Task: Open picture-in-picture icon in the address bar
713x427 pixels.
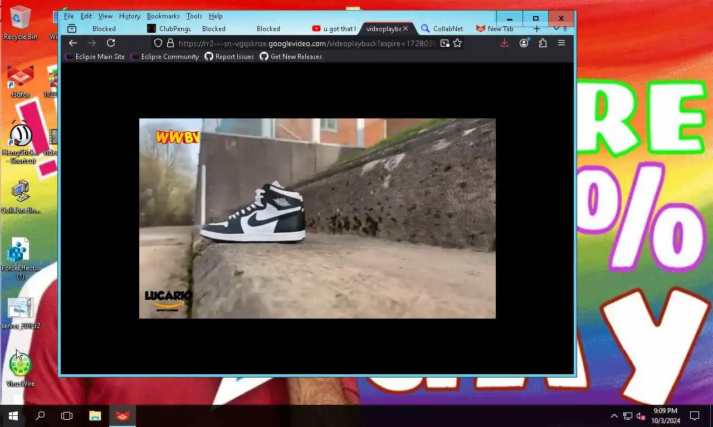Action: (x=445, y=43)
